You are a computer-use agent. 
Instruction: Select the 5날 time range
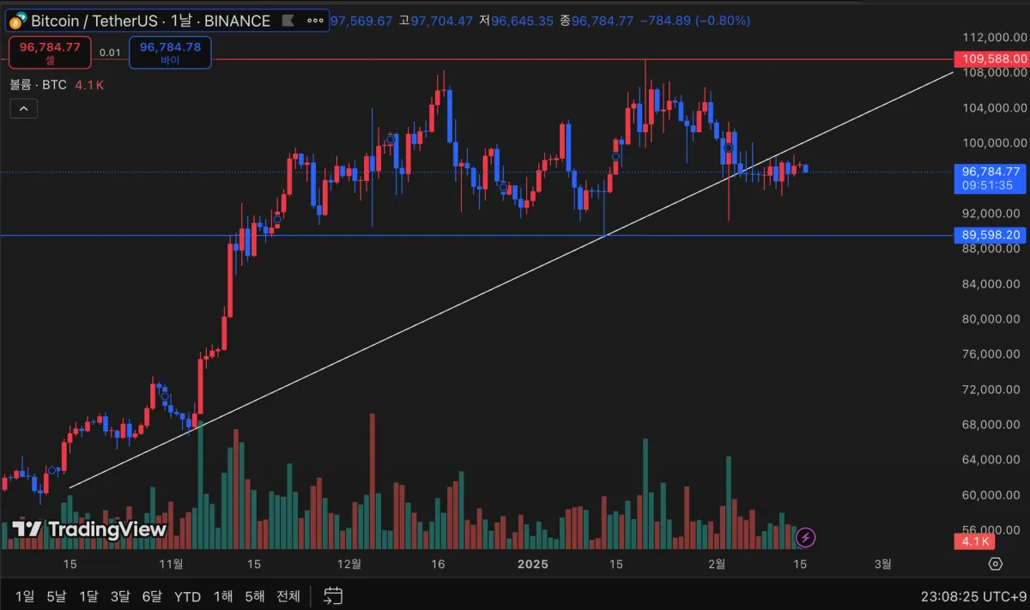56,596
